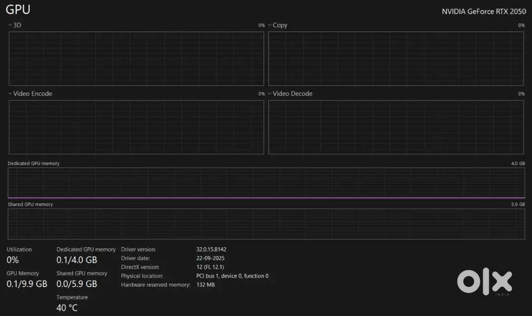Select the GPU Memory 0.1/9.9 GB value
The image size is (532, 316).
click(x=27, y=284)
